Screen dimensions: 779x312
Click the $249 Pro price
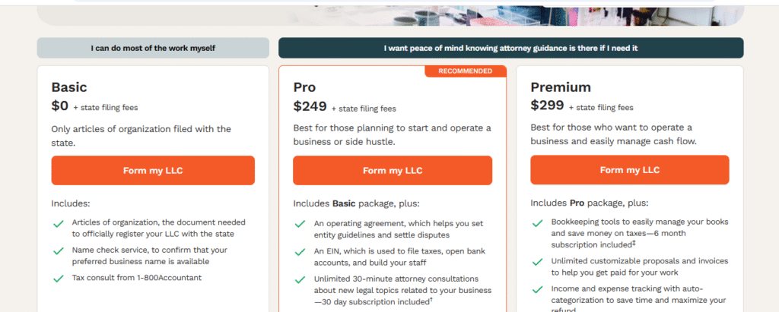[310, 106]
